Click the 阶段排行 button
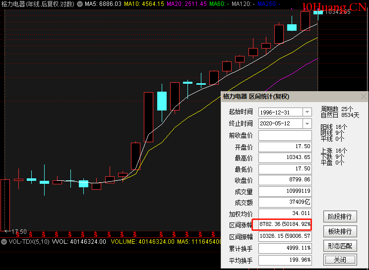369x270 pixels. click(340, 216)
